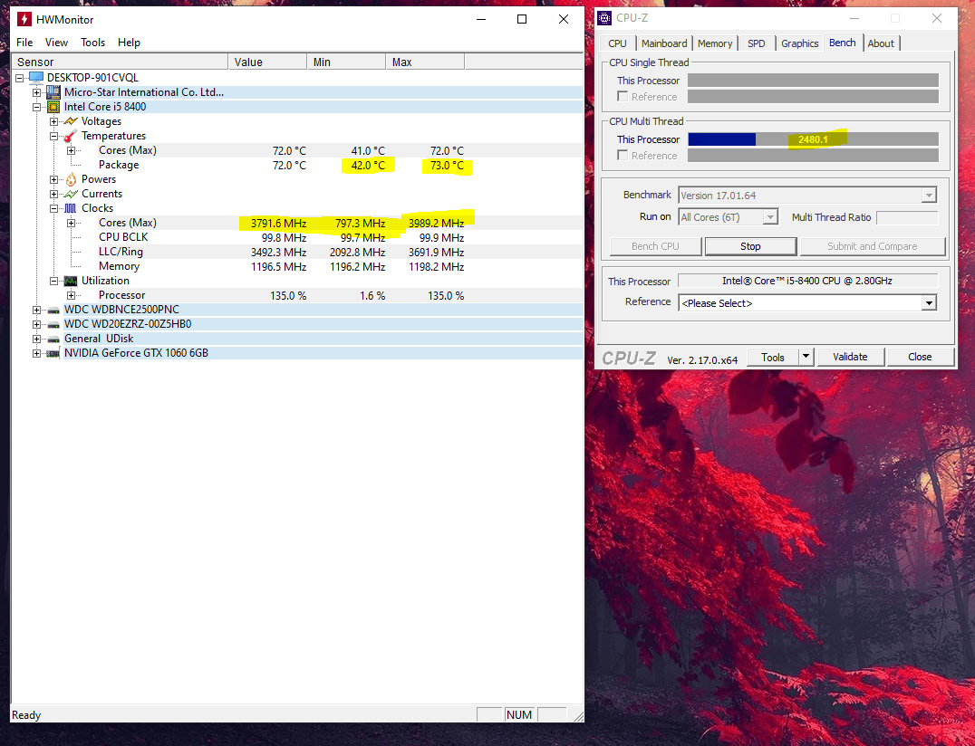
Task: Collapse the DESKTOP-901CVQL root node
Action: pyautogui.click(x=20, y=78)
